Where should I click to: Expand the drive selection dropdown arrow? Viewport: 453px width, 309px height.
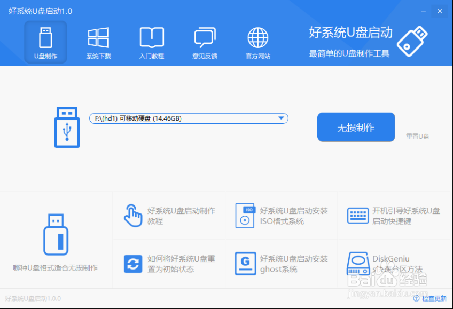tap(281, 118)
